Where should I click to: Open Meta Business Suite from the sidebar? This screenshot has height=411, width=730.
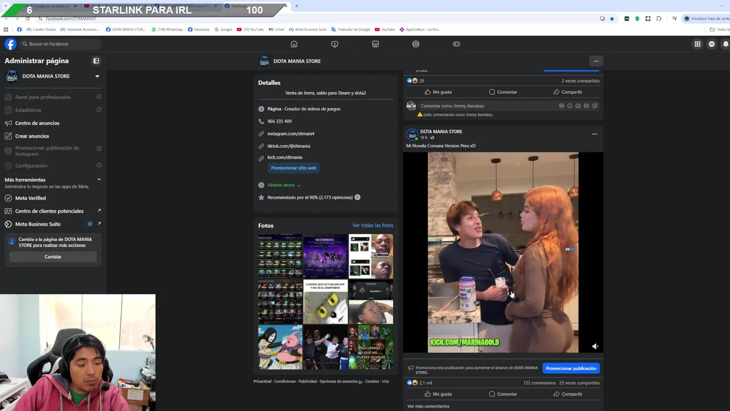click(x=52, y=224)
